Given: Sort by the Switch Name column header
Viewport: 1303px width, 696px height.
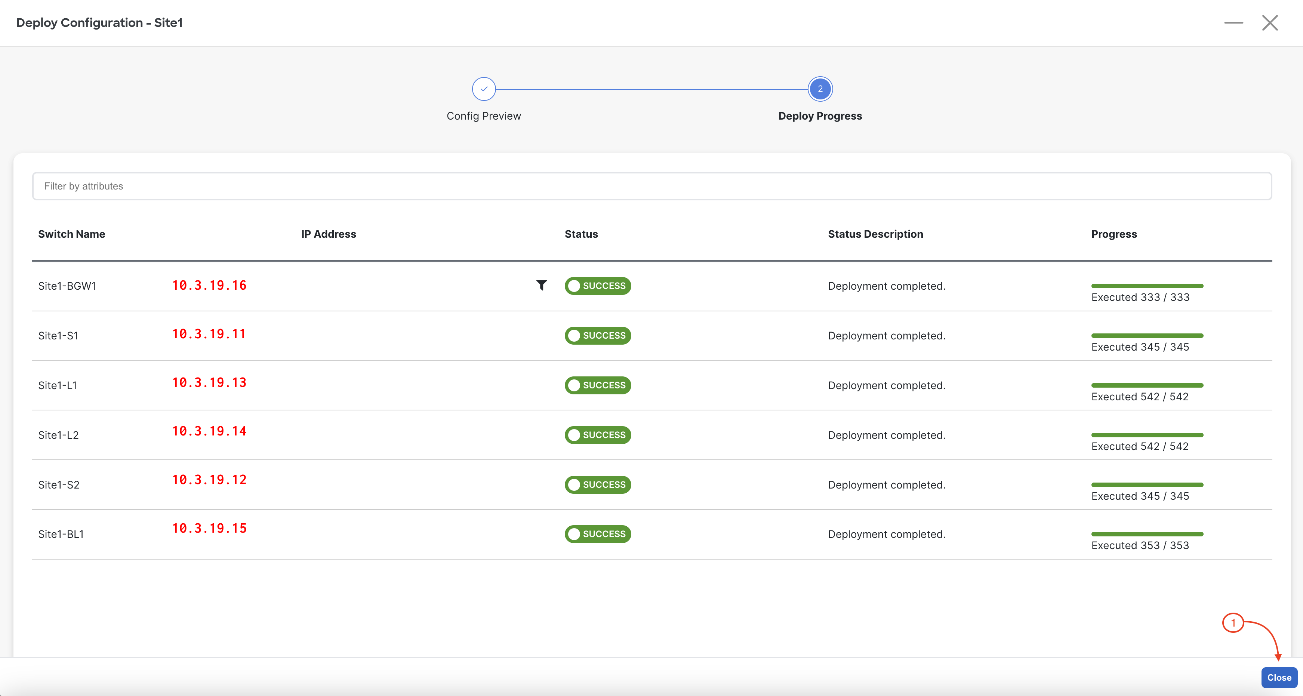Looking at the screenshot, I should coord(71,234).
